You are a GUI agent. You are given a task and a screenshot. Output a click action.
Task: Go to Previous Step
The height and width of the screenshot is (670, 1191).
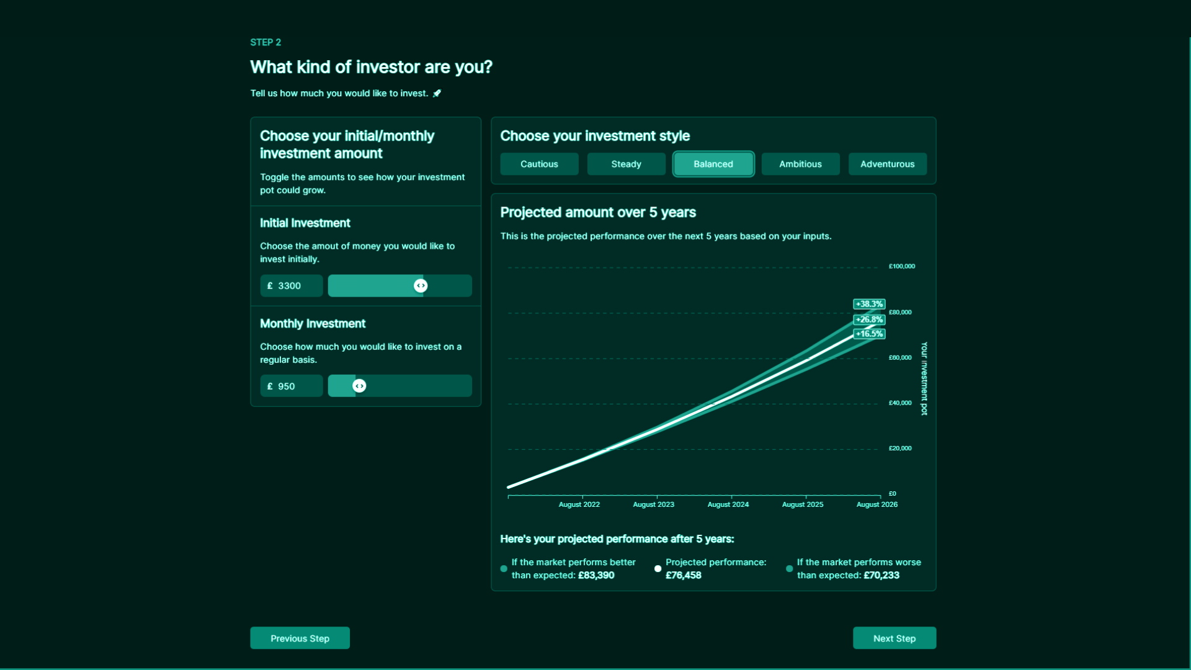[300, 638]
